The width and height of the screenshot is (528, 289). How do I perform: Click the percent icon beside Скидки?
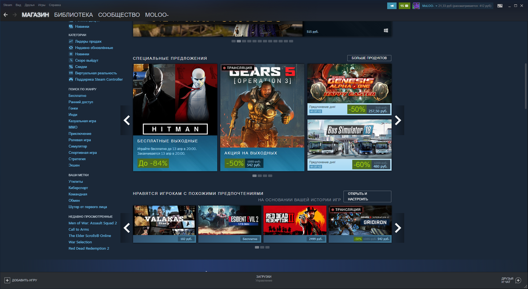pos(71,67)
